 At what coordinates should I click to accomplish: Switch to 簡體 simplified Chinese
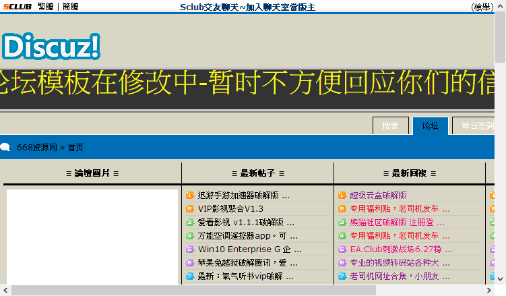pos(70,7)
